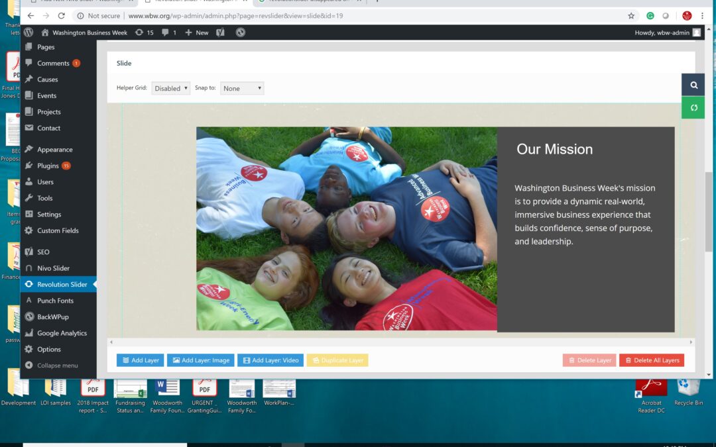Click the browser back arrow
Image resolution: width=716 pixels, height=447 pixels.
30,15
